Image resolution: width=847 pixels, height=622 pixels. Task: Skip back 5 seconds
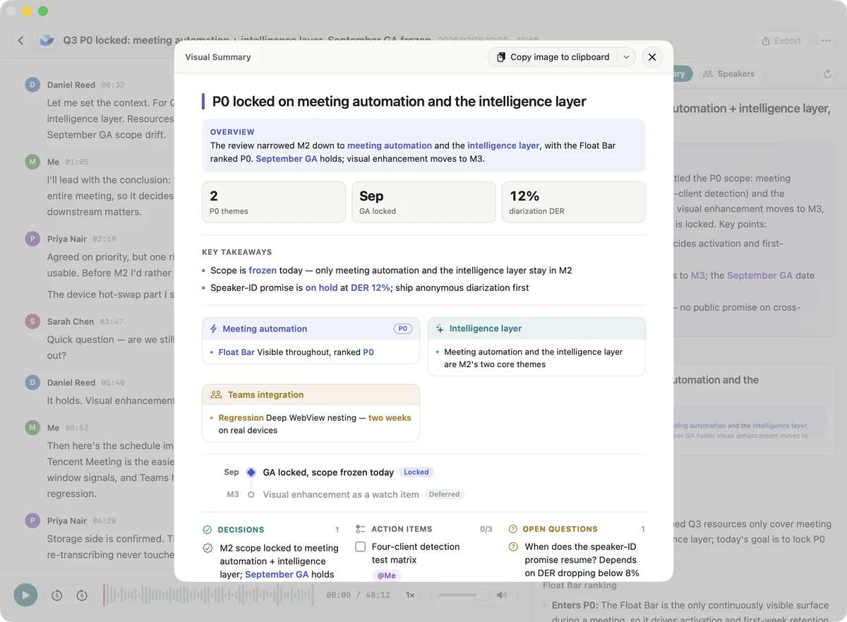(57, 595)
